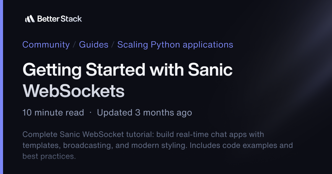Click the Better Stack logo icon

click(x=30, y=19)
